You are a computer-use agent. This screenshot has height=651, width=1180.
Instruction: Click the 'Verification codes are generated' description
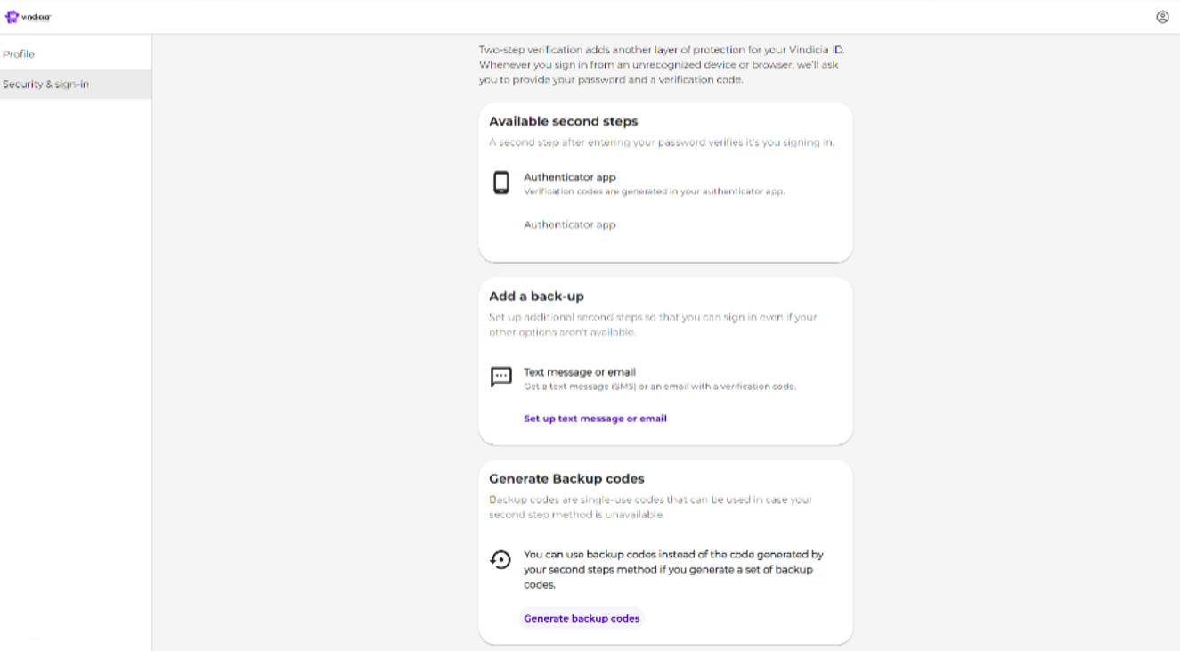654,191
